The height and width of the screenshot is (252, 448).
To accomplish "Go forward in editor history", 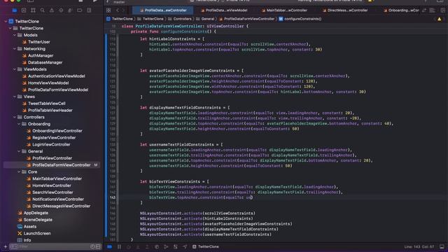I will 123,10.
